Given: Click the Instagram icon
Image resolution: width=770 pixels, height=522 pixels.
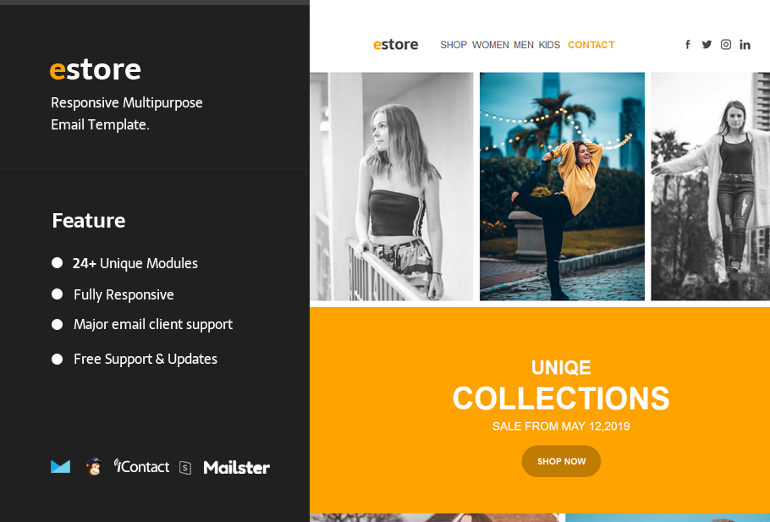Looking at the screenshot, I should pos(726,45).
